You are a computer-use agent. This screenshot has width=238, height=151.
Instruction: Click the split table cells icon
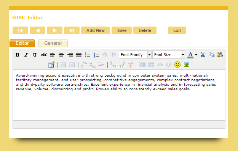pyautogui.click(x=142, y=65)
